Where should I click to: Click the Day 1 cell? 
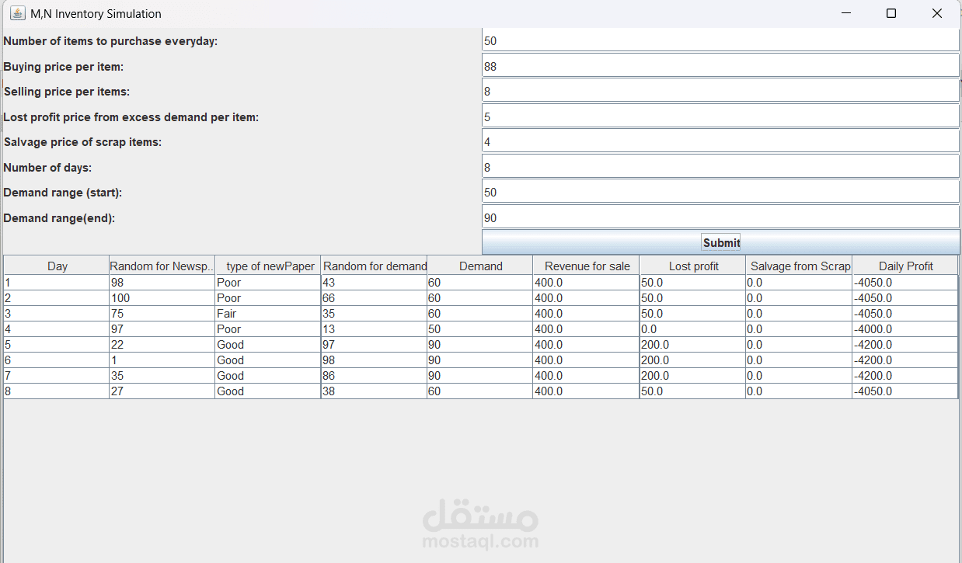pos(57,283)
